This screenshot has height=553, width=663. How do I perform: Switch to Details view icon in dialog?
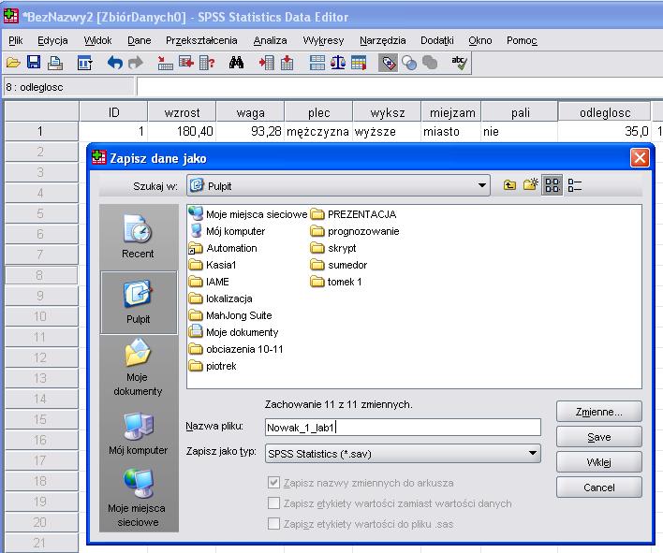coord(575,185)
